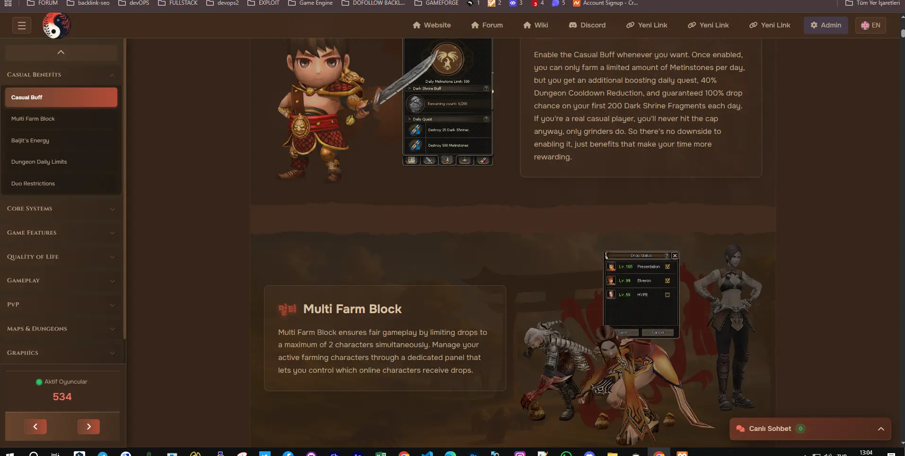The image size is (905, 456).
Task: Select Dungeon Daily Limits sidebar item
Action: point(39,162)
